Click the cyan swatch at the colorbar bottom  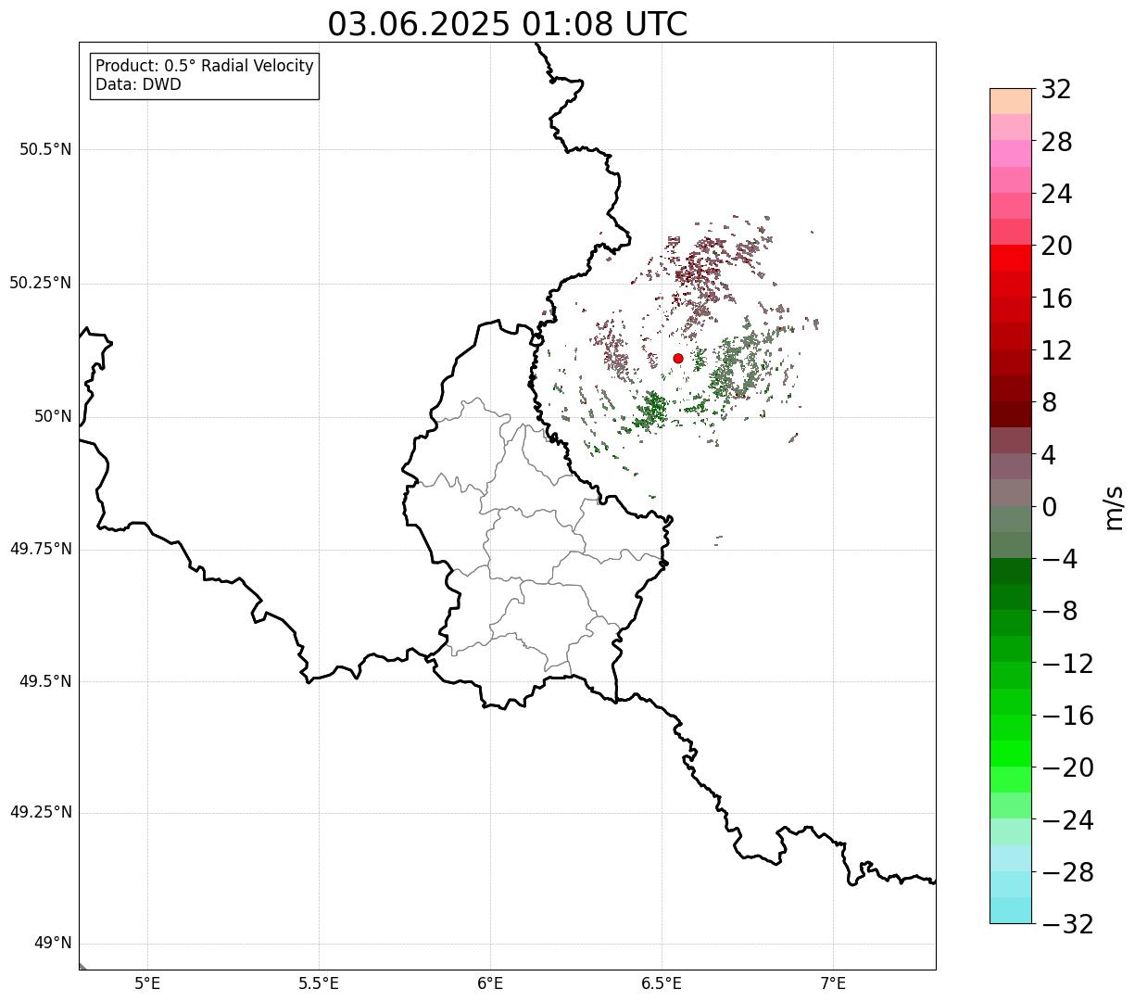point(1011,910)
